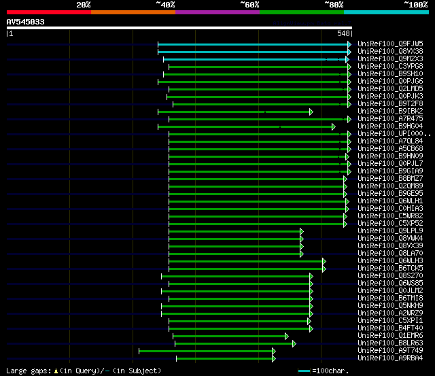Open the UniRef100_Q0PJG6 hit label

390,81
